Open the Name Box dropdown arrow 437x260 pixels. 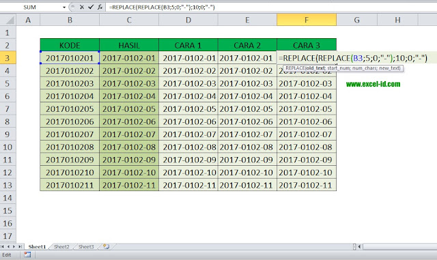point(64,8)
